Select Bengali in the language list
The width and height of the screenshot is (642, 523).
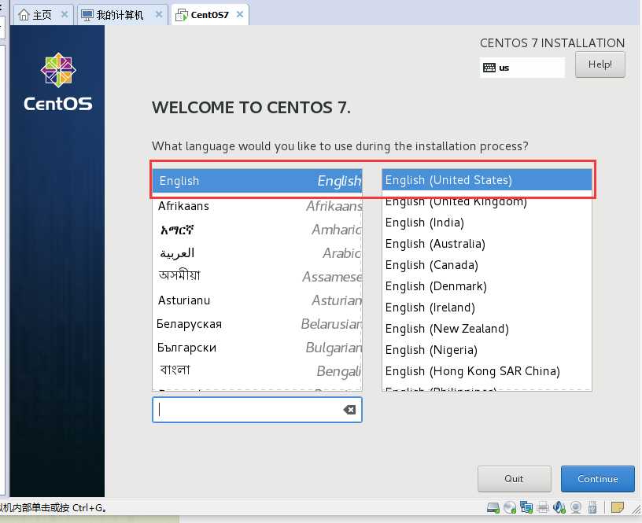[257, 370]
